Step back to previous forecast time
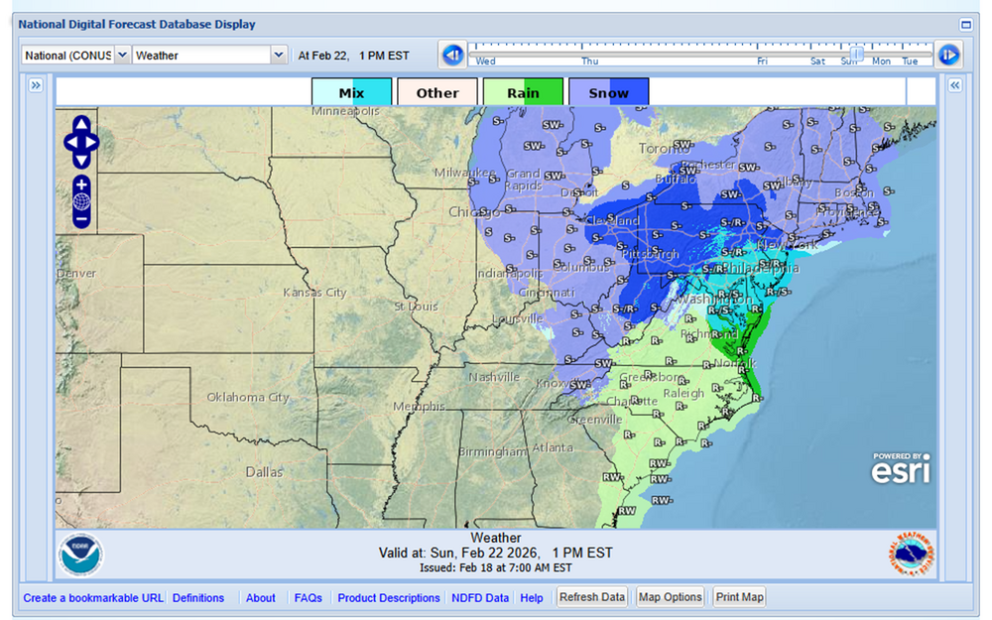This screenshot has height=620, width=992. 452,55
